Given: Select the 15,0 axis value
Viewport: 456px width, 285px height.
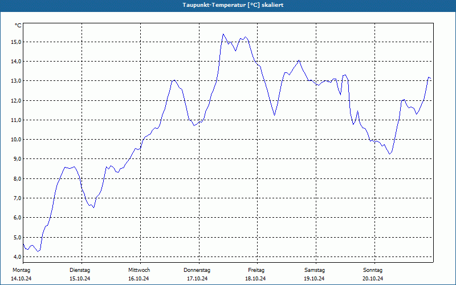Looking at the screenshot, I should (16, 42).
